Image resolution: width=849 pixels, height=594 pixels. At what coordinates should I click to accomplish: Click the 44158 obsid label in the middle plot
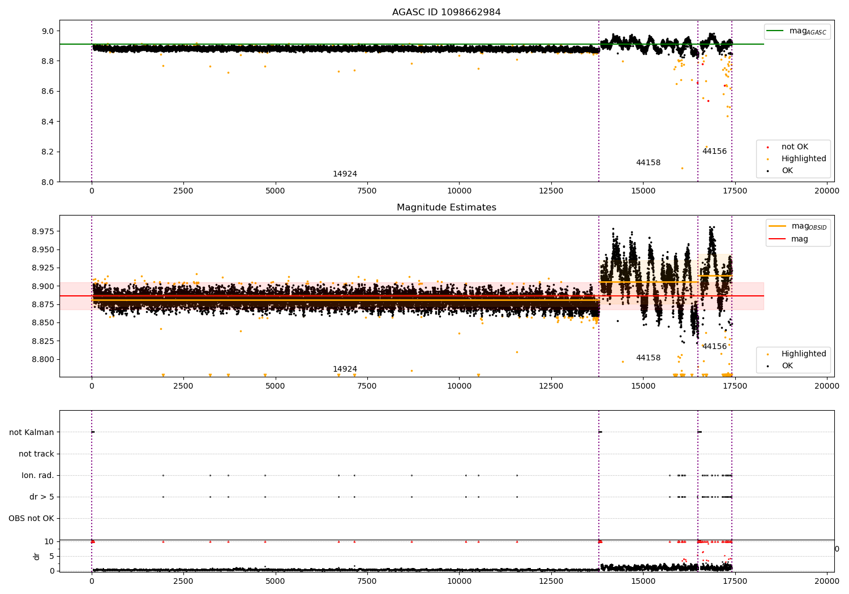[648, 358]
